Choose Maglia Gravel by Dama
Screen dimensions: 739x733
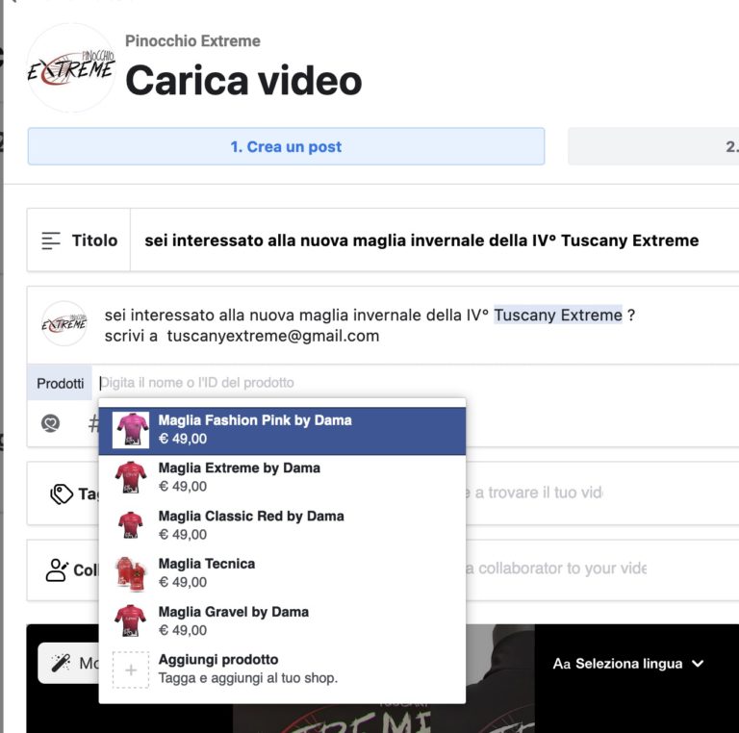(282, 620)
